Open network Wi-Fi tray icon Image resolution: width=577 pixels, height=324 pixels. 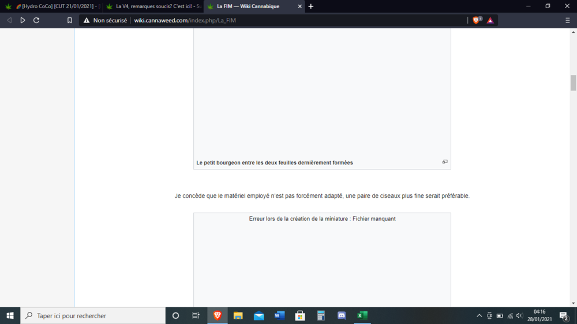510,315
